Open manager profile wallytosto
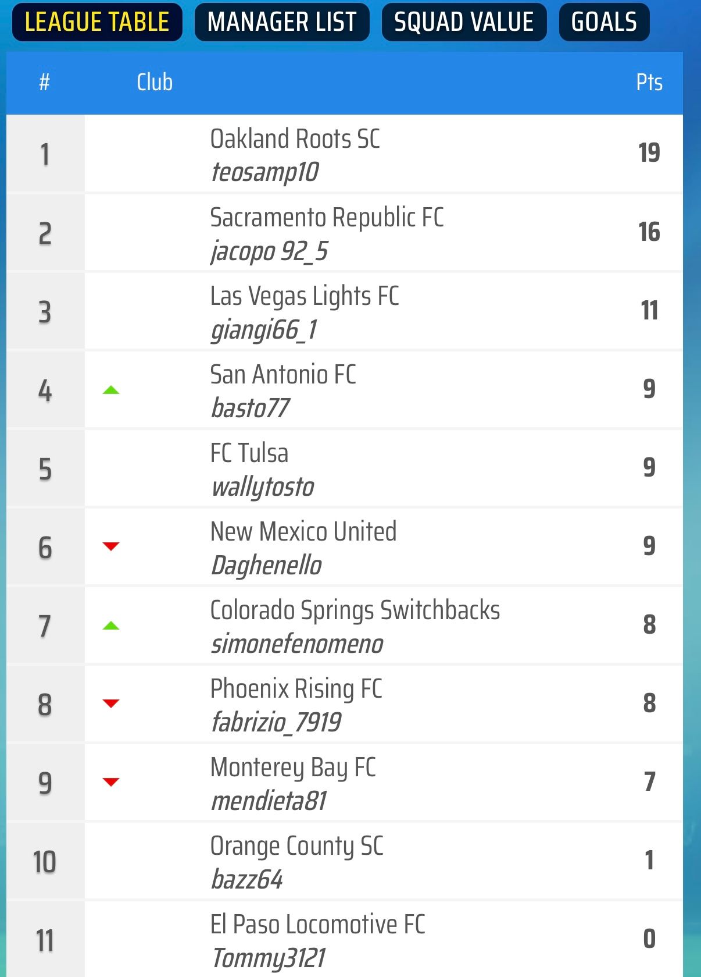Image resolution: width=701 pixels, height=977 pixels. [x=263, y=487]
